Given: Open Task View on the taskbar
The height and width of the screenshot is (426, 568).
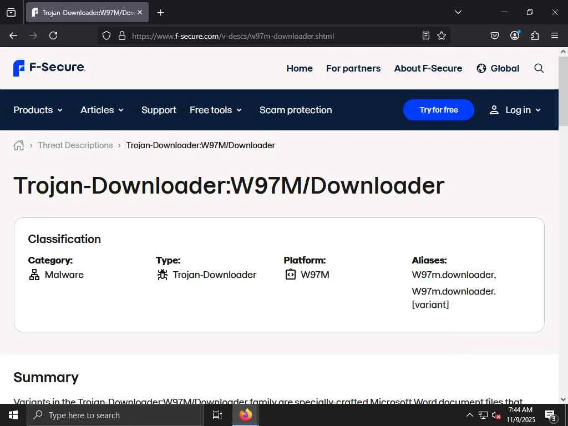Looking at the screenshot, I should (x=217, y=415).
